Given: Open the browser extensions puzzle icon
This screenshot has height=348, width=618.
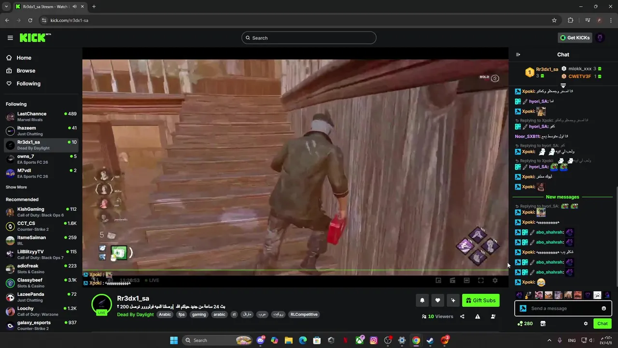Looking at the screenshot, I should pyautogui.click(x=571, y=20).
